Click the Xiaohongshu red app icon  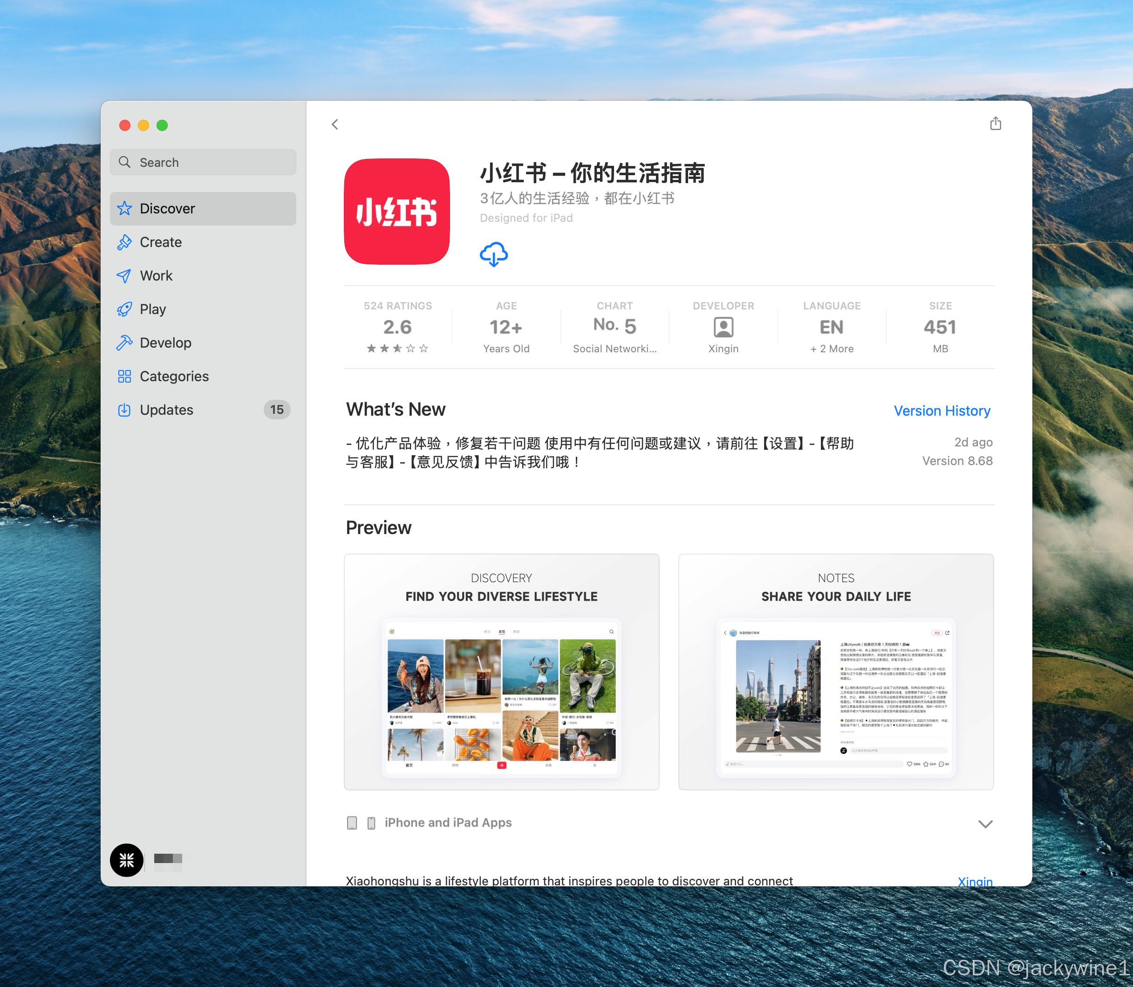(x=396, y=212)
